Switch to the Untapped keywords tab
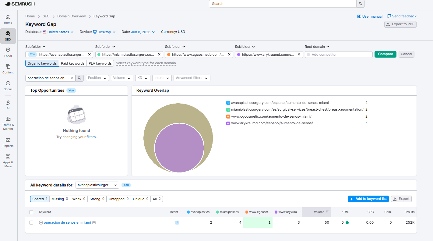This screenshot has width=433, height=241. pos(119,199)
